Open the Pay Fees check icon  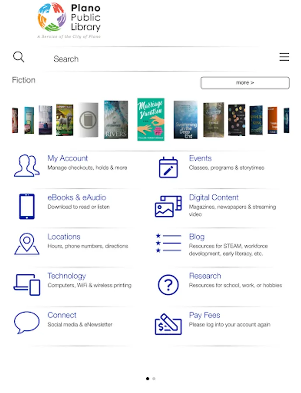pos(168,324)
